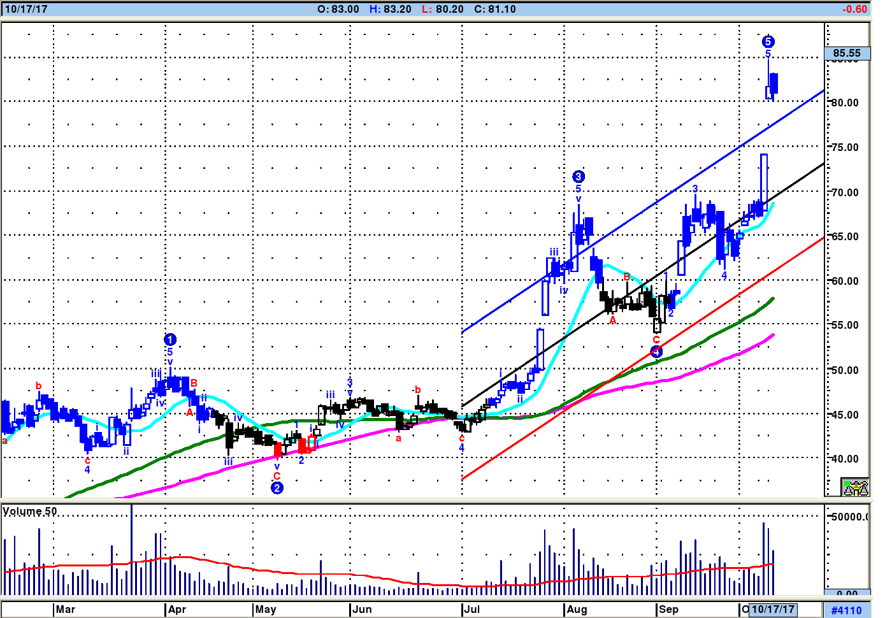Click the balance scales icon in chart corner
Screen dimensions: 892x618
(x=855, y=487)
